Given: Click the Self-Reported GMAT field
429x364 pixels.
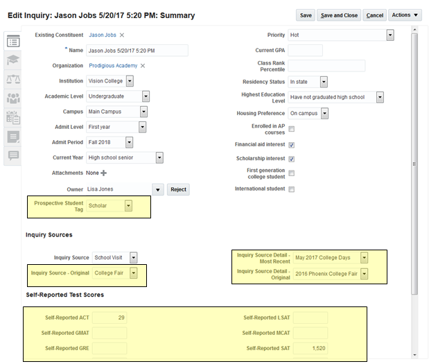Looking at the screenshot, I should 110,333.
